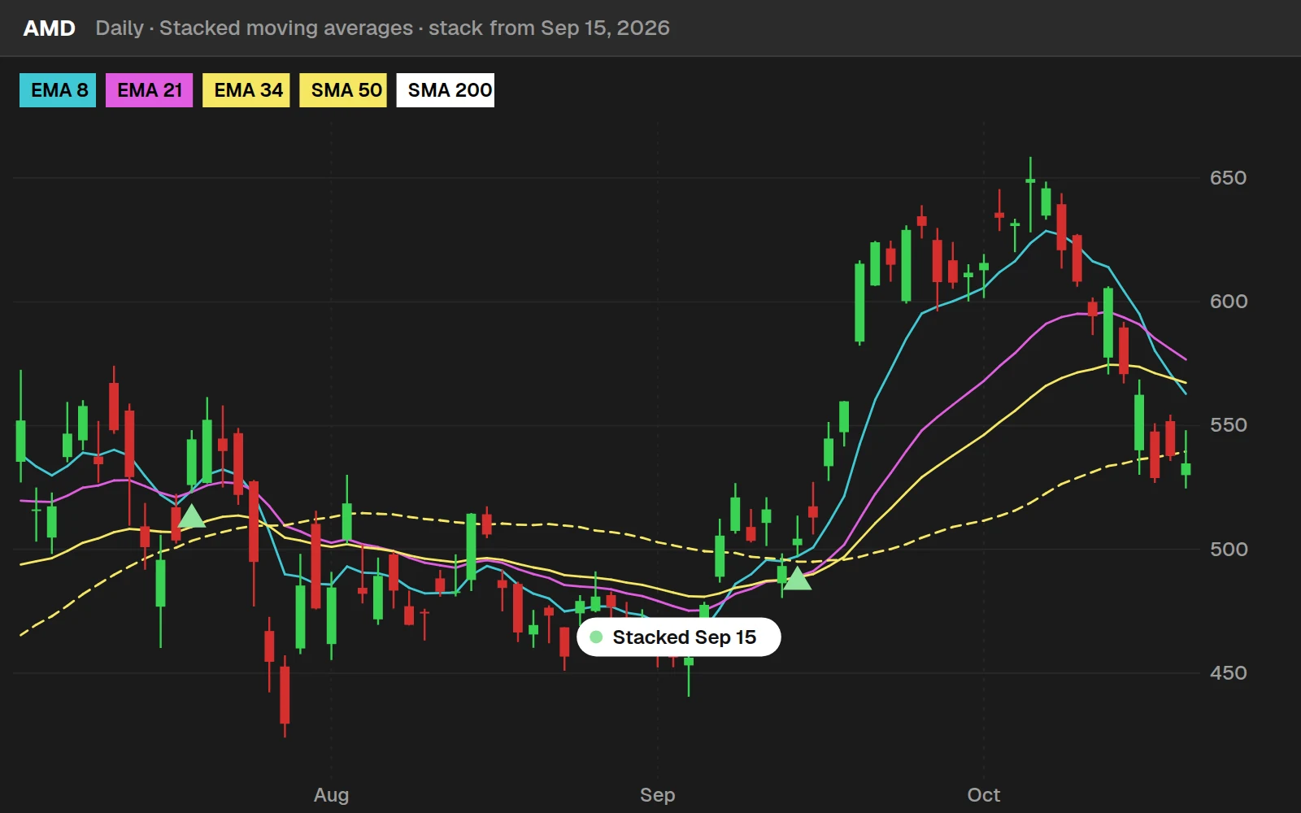Click the stacked moving averages subtitle
Screen dimensions: 1301x813
coord(383,28)
